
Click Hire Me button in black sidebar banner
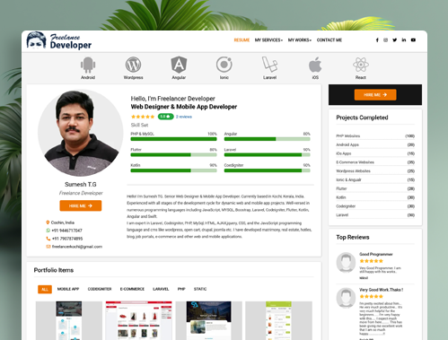[x=375, y=95]
